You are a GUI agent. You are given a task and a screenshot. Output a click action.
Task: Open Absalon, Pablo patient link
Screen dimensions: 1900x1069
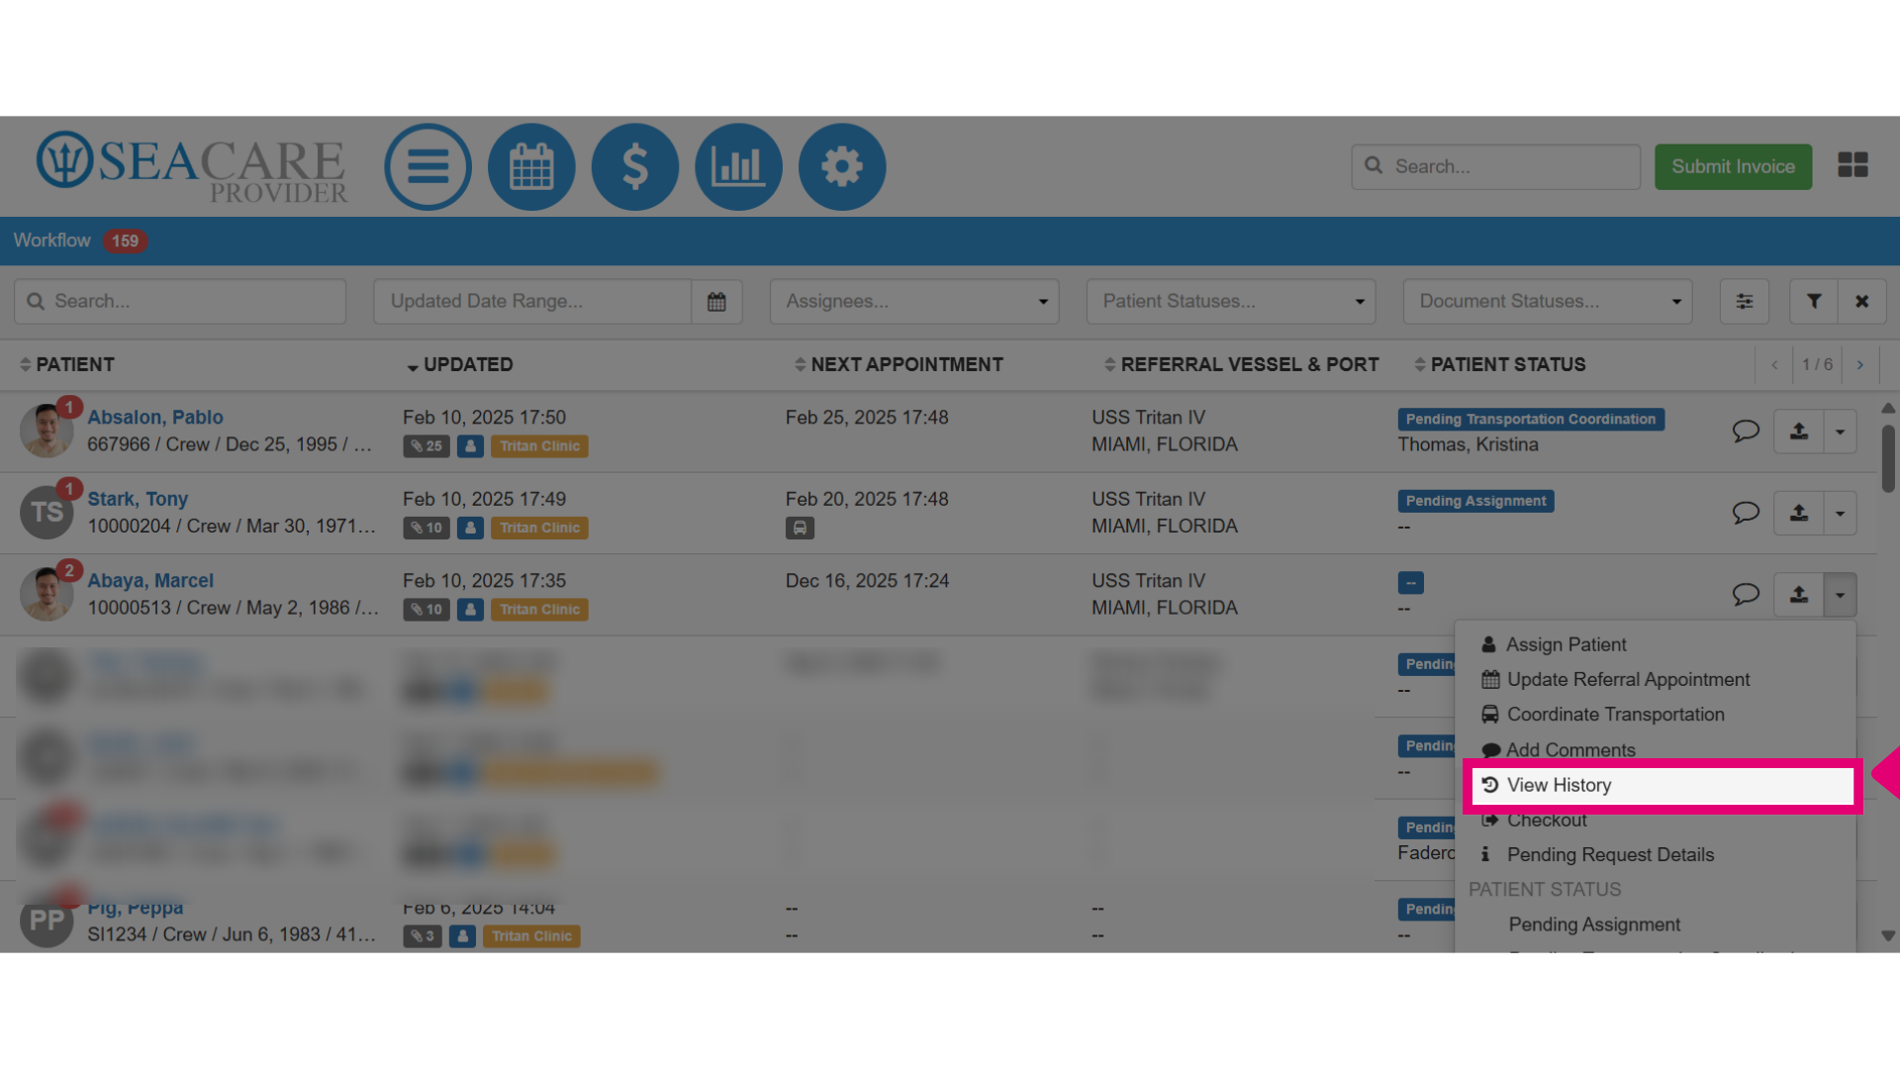[x=155, y=418]
